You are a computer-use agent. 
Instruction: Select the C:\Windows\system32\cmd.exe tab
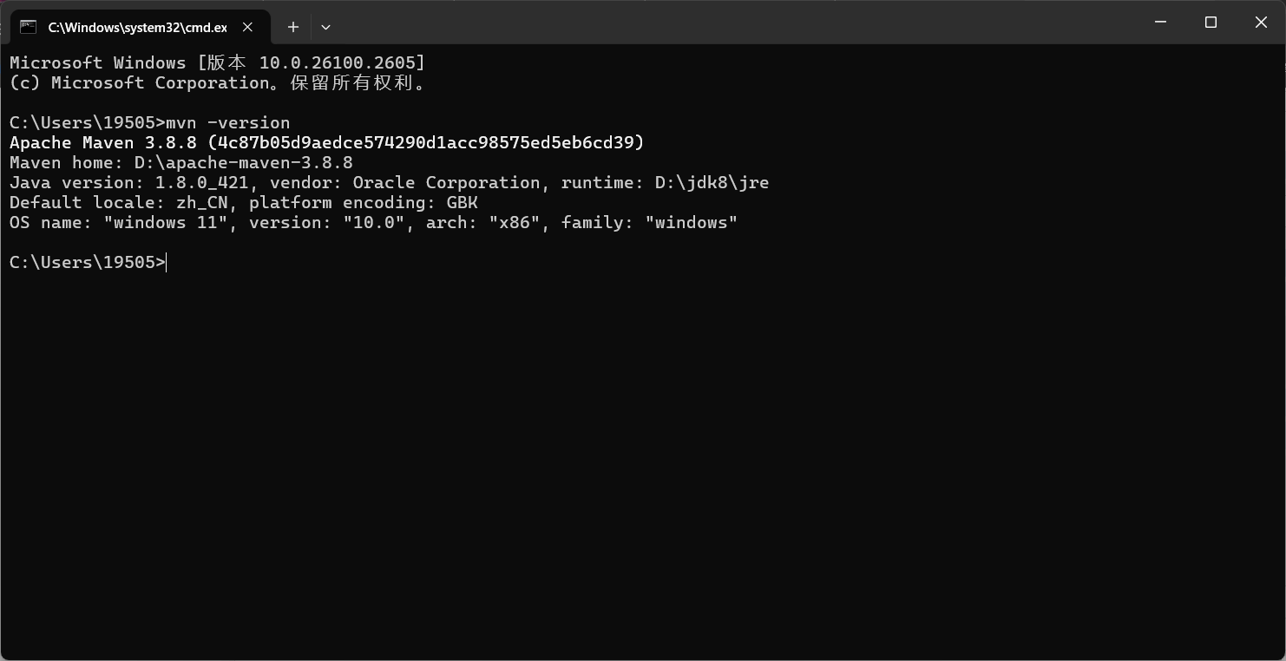click(x=137, y=27)
